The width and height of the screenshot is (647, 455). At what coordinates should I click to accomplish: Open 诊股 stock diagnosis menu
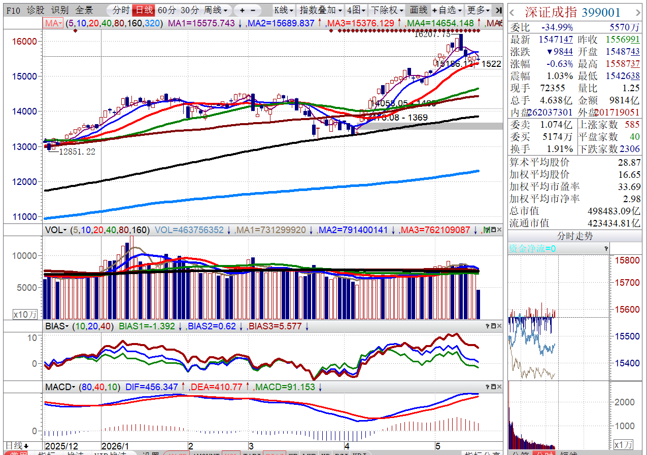click(x=36, y=10)
